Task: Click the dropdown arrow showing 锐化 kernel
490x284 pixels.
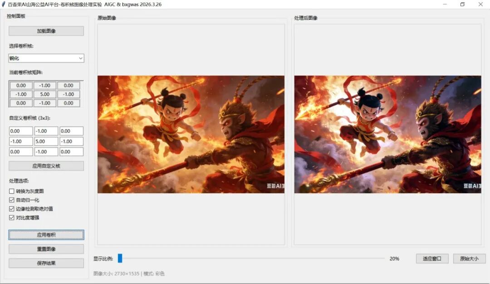Action: coord(80,58)
